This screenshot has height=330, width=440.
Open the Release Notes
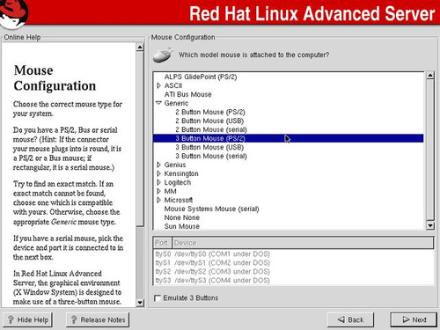tap(98, 319)
